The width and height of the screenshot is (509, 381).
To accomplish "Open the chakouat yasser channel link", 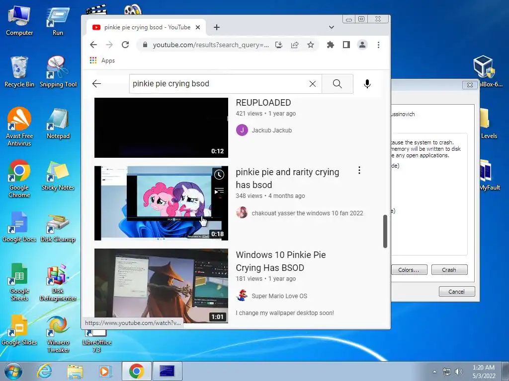I will click(x=307, y=213).
